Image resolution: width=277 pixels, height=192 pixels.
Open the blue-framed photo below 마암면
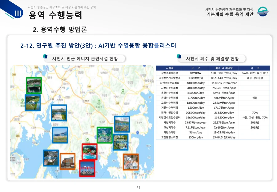[122, 124]
